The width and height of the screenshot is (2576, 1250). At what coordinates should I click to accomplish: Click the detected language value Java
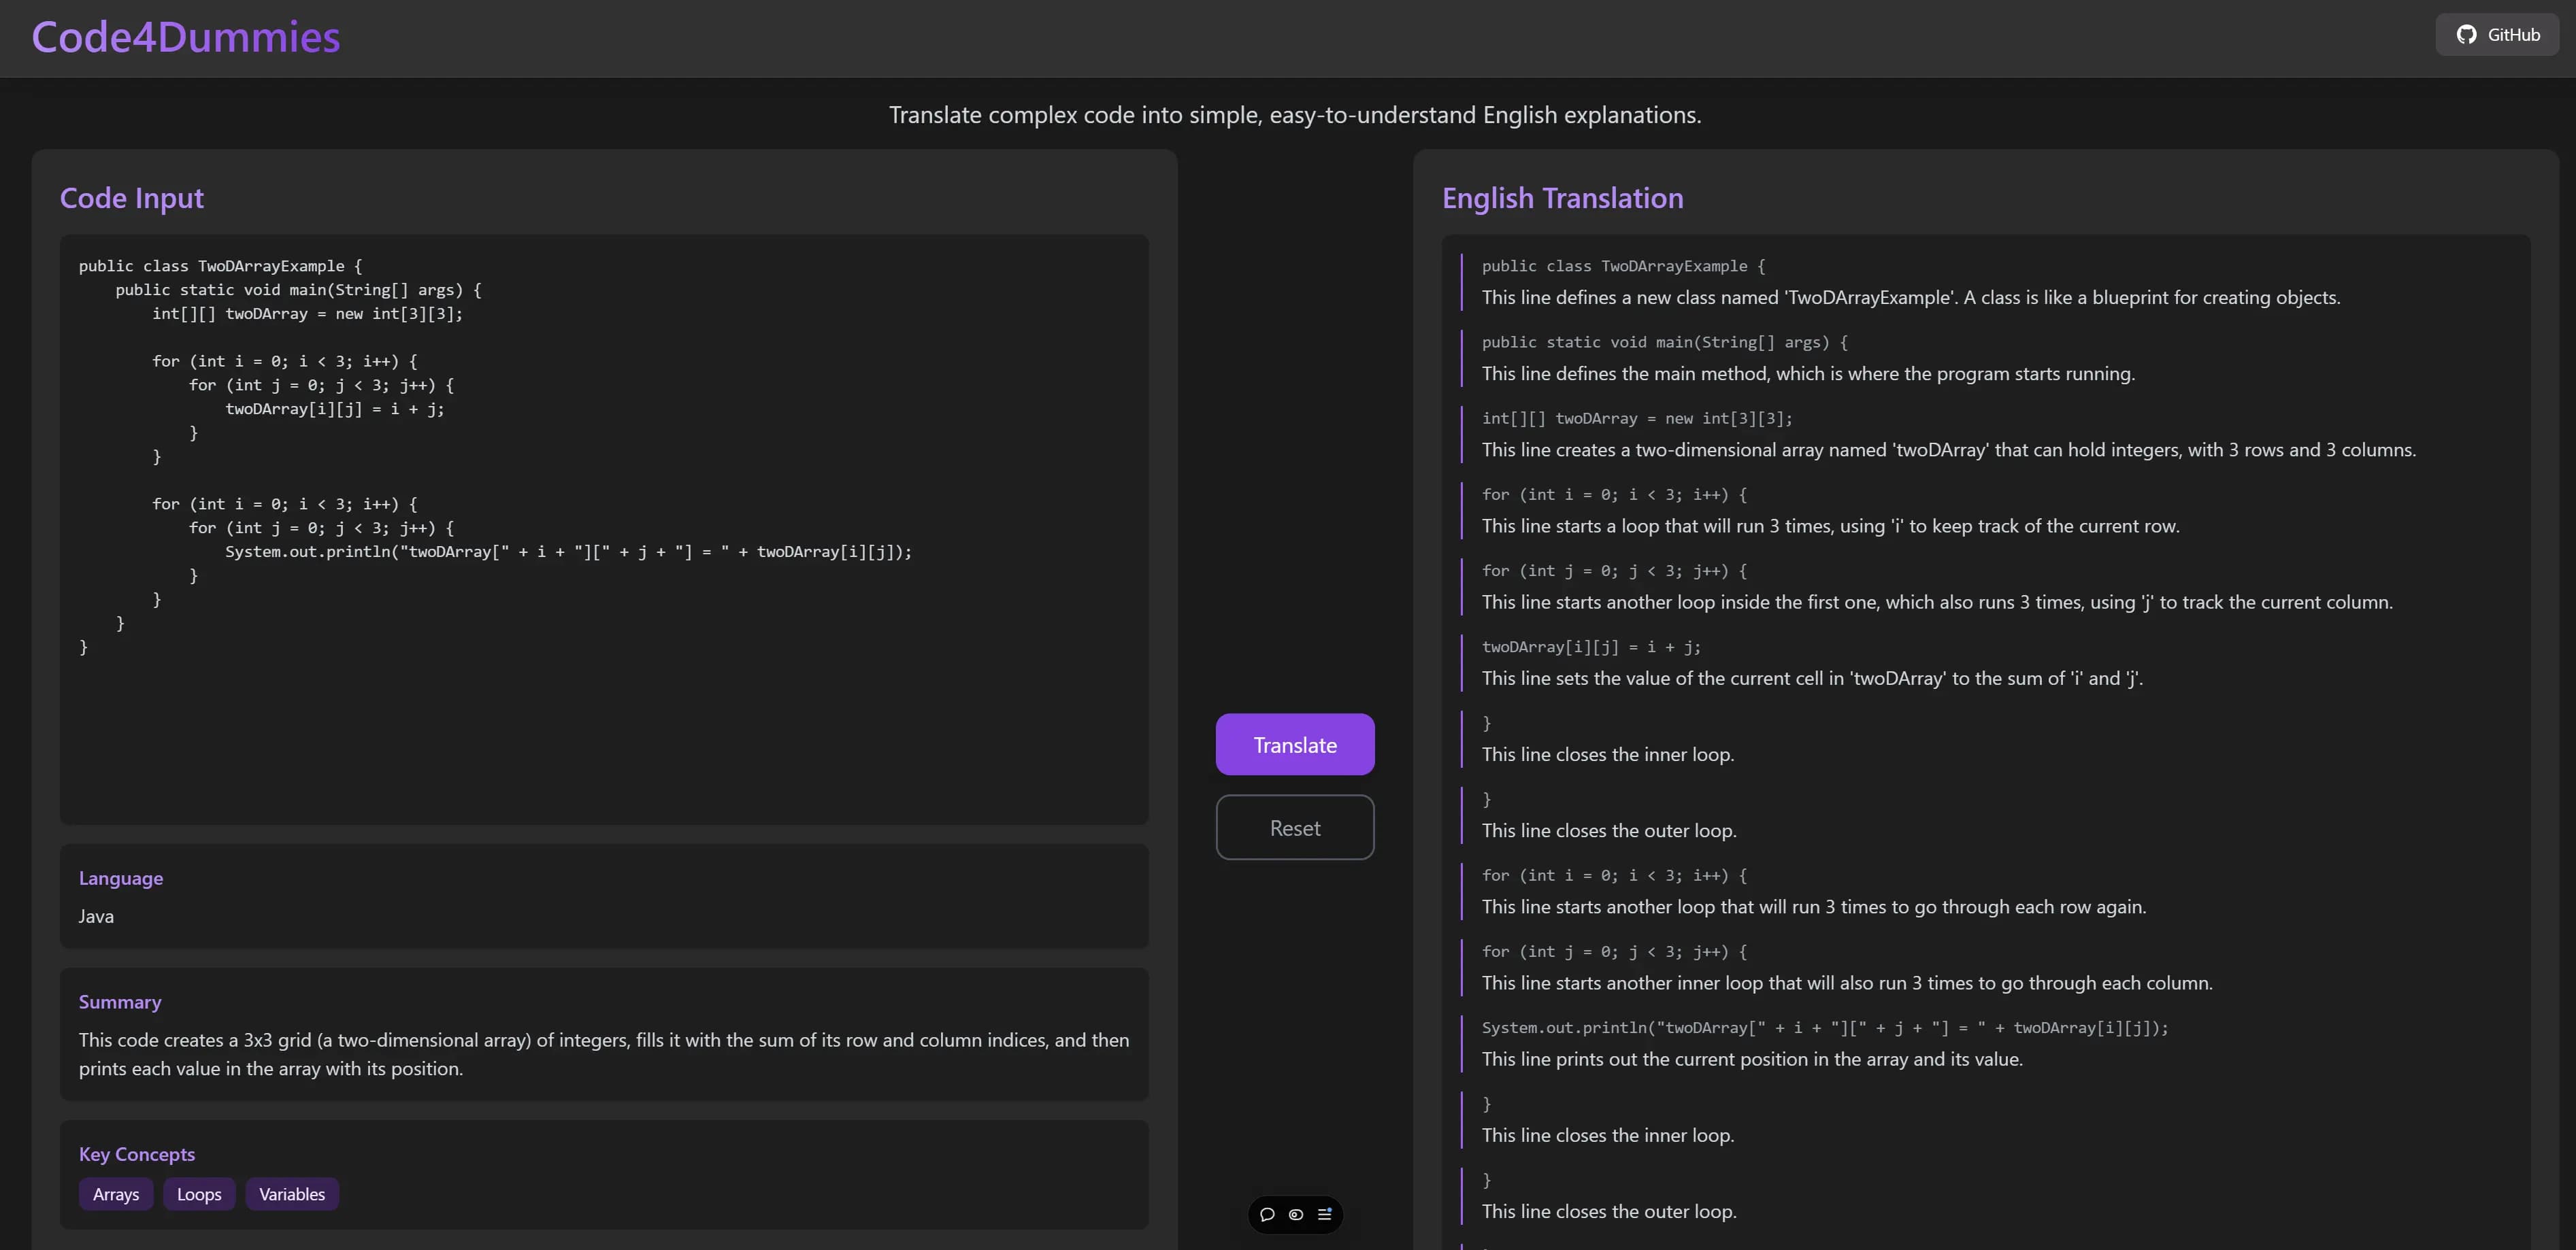click(x=96, y=916)
